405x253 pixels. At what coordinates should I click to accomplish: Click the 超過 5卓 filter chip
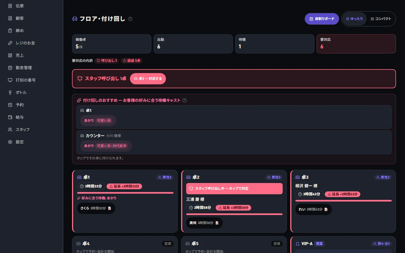pyautogui.click(x=132, y=61)
